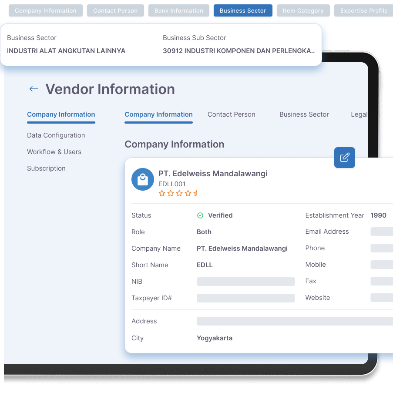This screenshot has height=393, width=393.
Task: Click the green Verified checkmark icon
Action: (x=200, y=215)
